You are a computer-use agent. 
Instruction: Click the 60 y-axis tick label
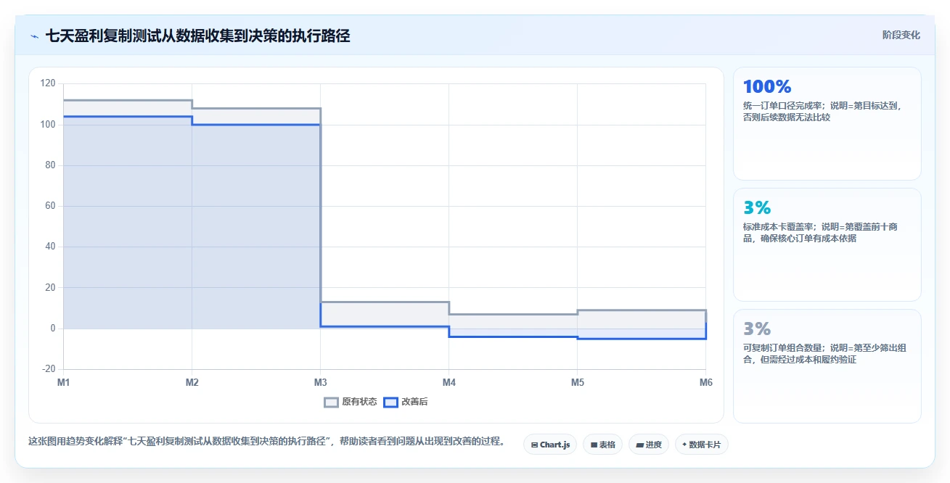coord(50,206)
